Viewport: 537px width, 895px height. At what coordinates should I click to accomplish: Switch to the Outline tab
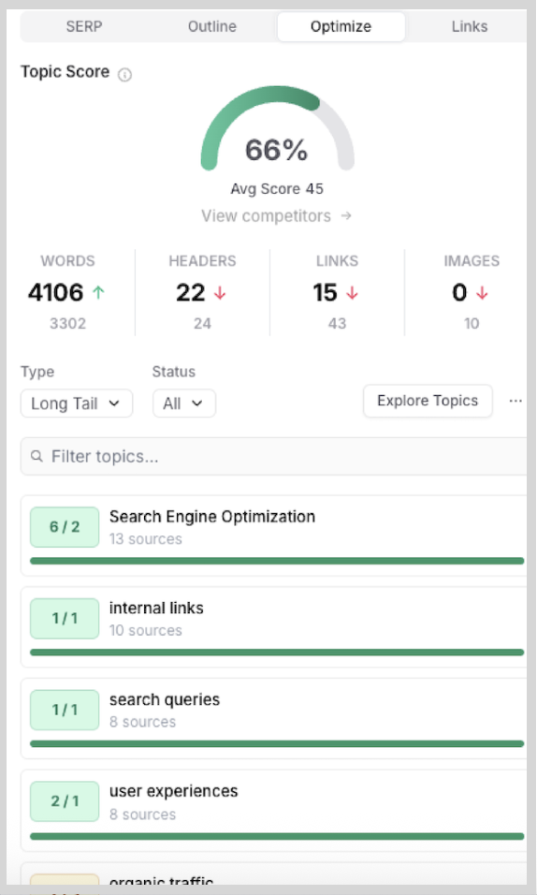(212, 26)
